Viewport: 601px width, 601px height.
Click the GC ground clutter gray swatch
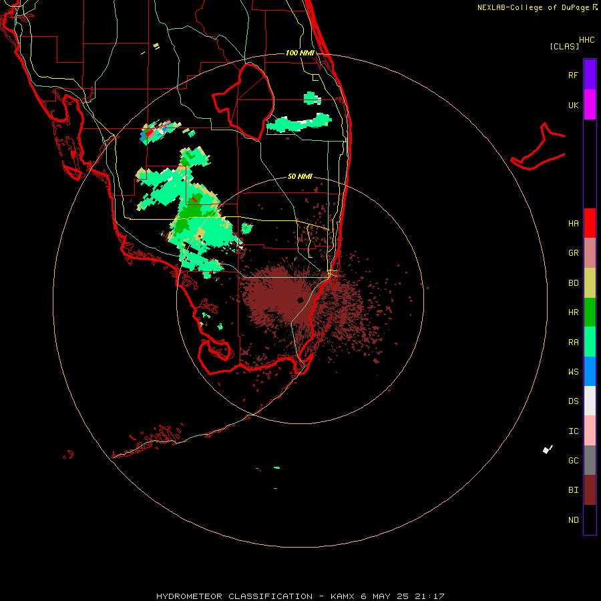590,460
